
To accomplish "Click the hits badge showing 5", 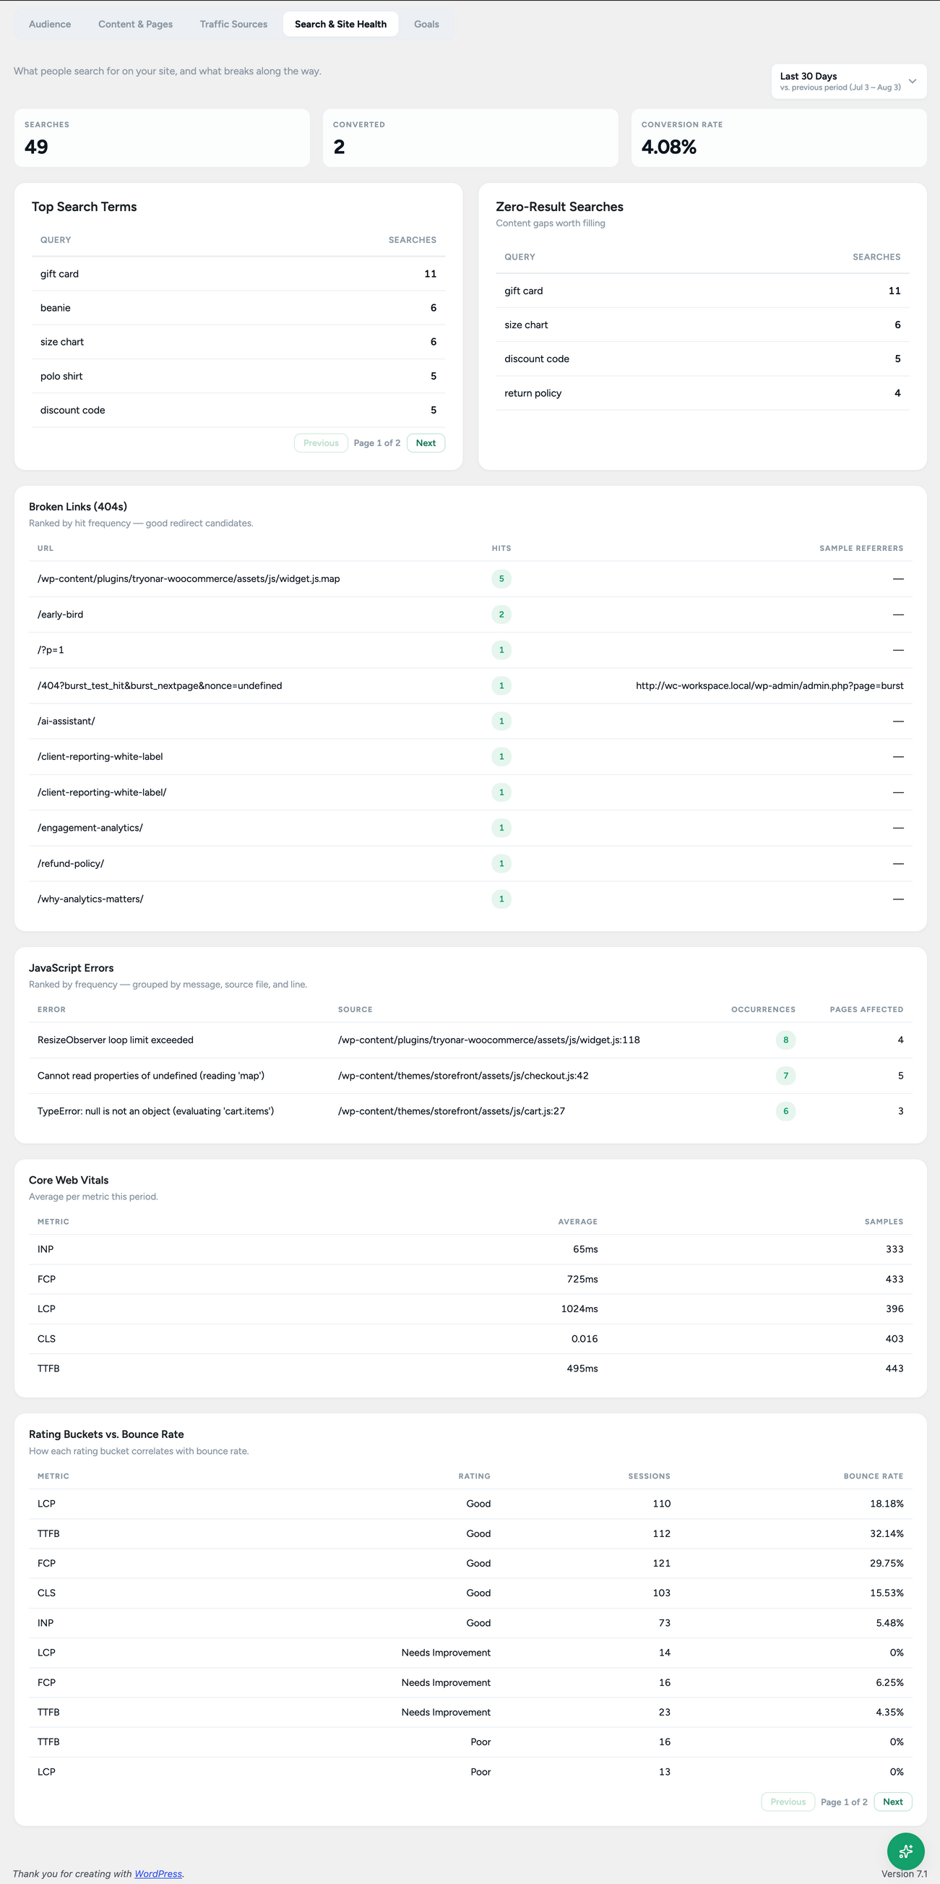I will [501, 579].
